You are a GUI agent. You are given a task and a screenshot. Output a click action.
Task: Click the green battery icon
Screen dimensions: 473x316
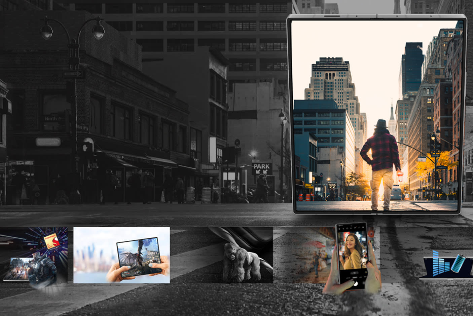coord(458,263)
